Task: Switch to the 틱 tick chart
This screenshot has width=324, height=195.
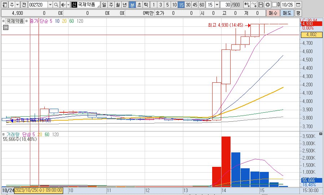Action: (x=146, y=5)
